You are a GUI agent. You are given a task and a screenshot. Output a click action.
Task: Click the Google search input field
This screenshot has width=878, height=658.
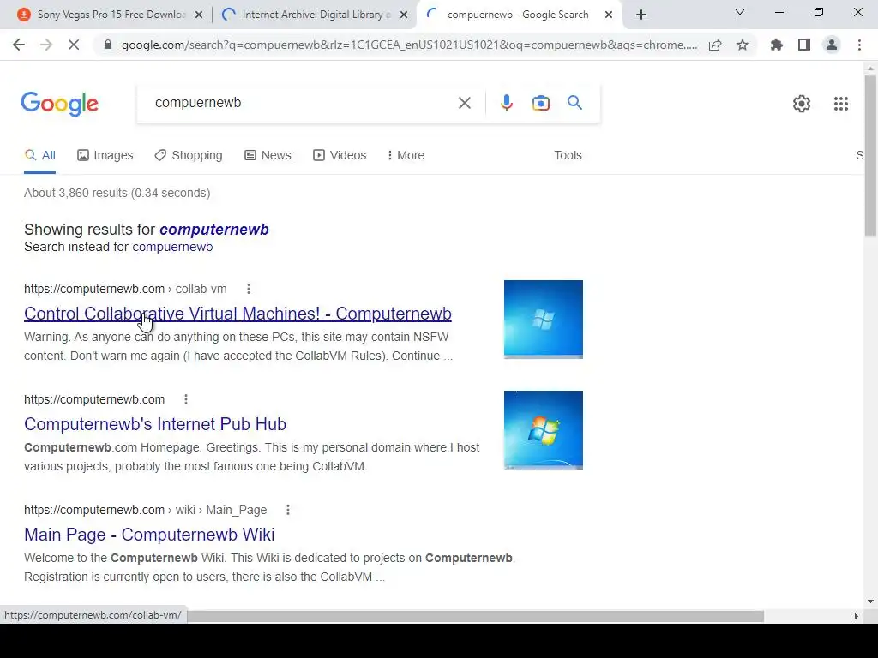coord(303,103)
